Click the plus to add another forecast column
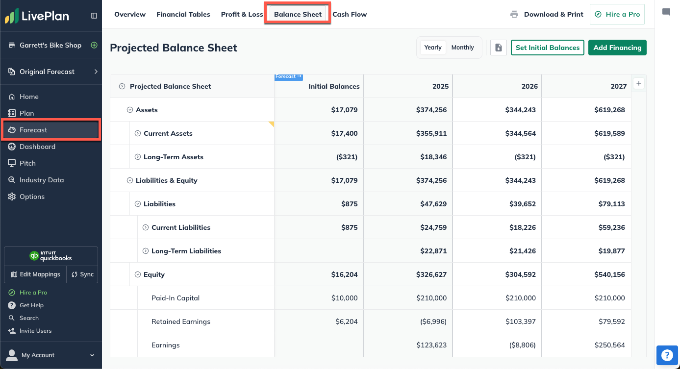This screenshot has height=369, width=680. (x=639, y=83)
